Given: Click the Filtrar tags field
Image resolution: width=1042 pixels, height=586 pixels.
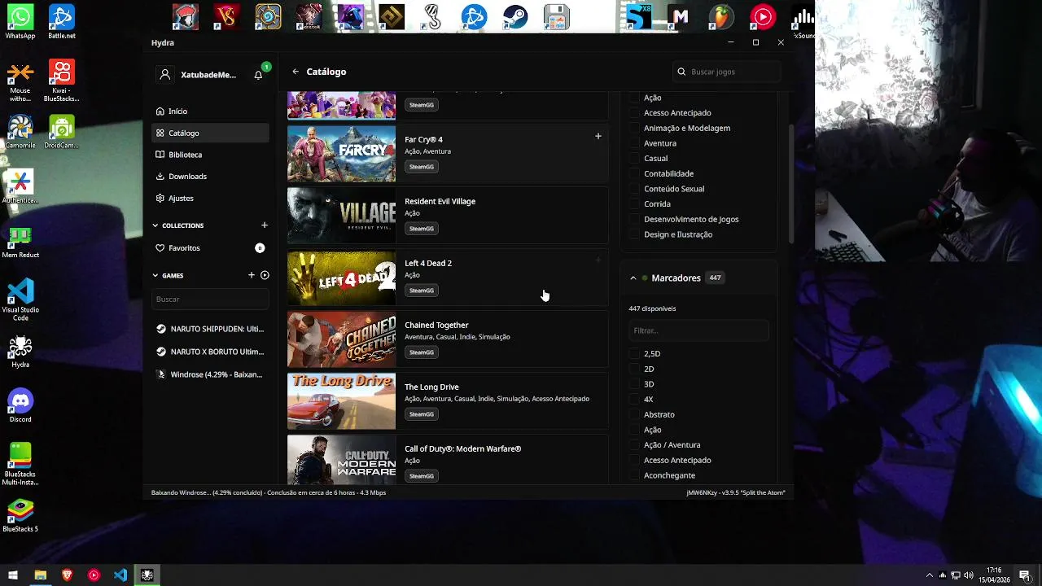Looking at the screenshot, I should pyautogui.click(x=698, y=330).
